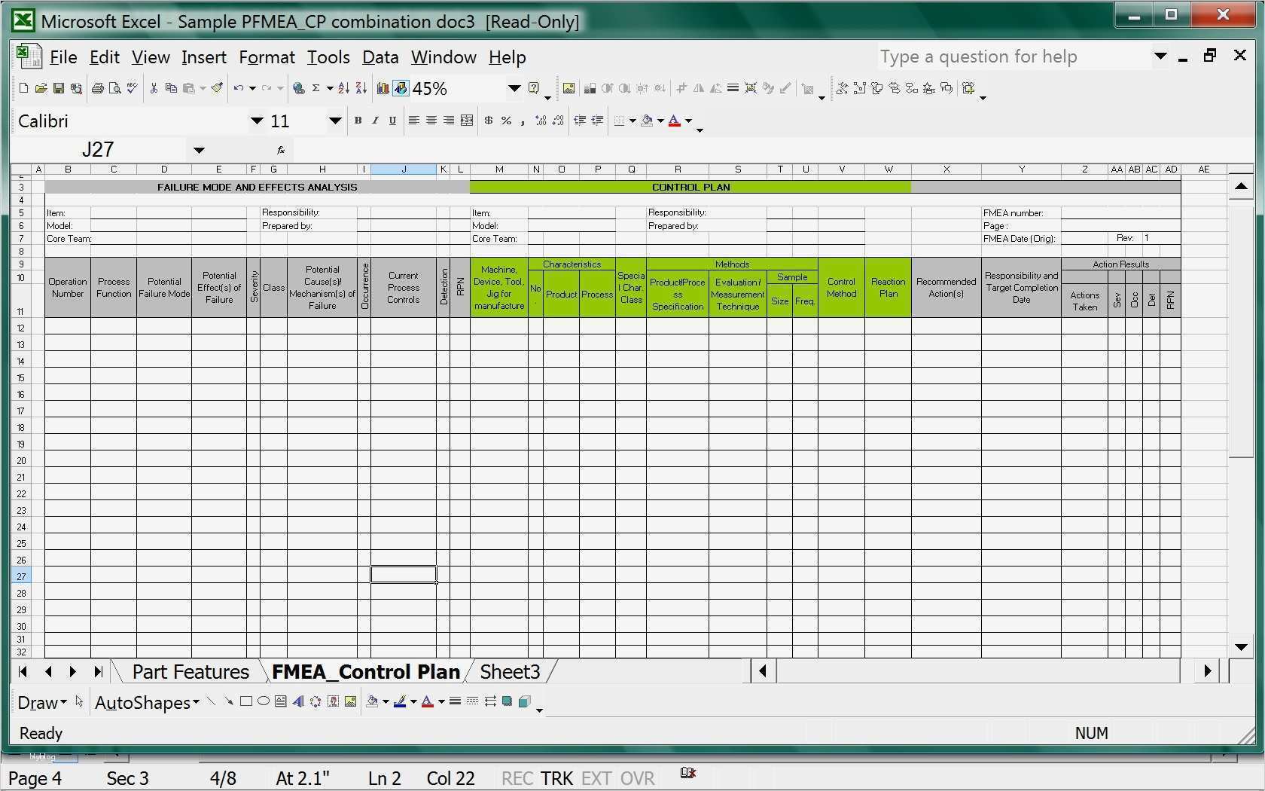Activate Print Preview
The height and width of the screenshot is (791, 1265).
click(115, 88)
